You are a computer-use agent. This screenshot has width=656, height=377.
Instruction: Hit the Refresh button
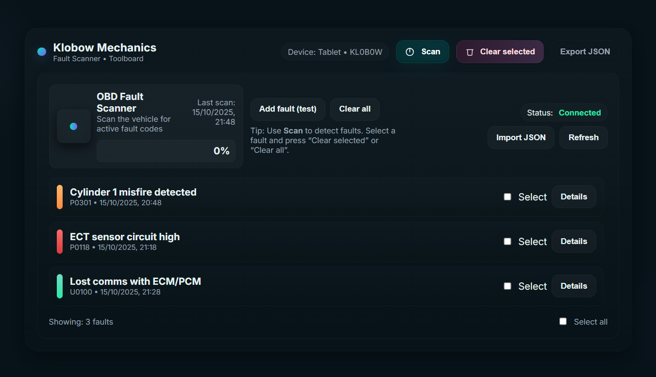point(583,138)
